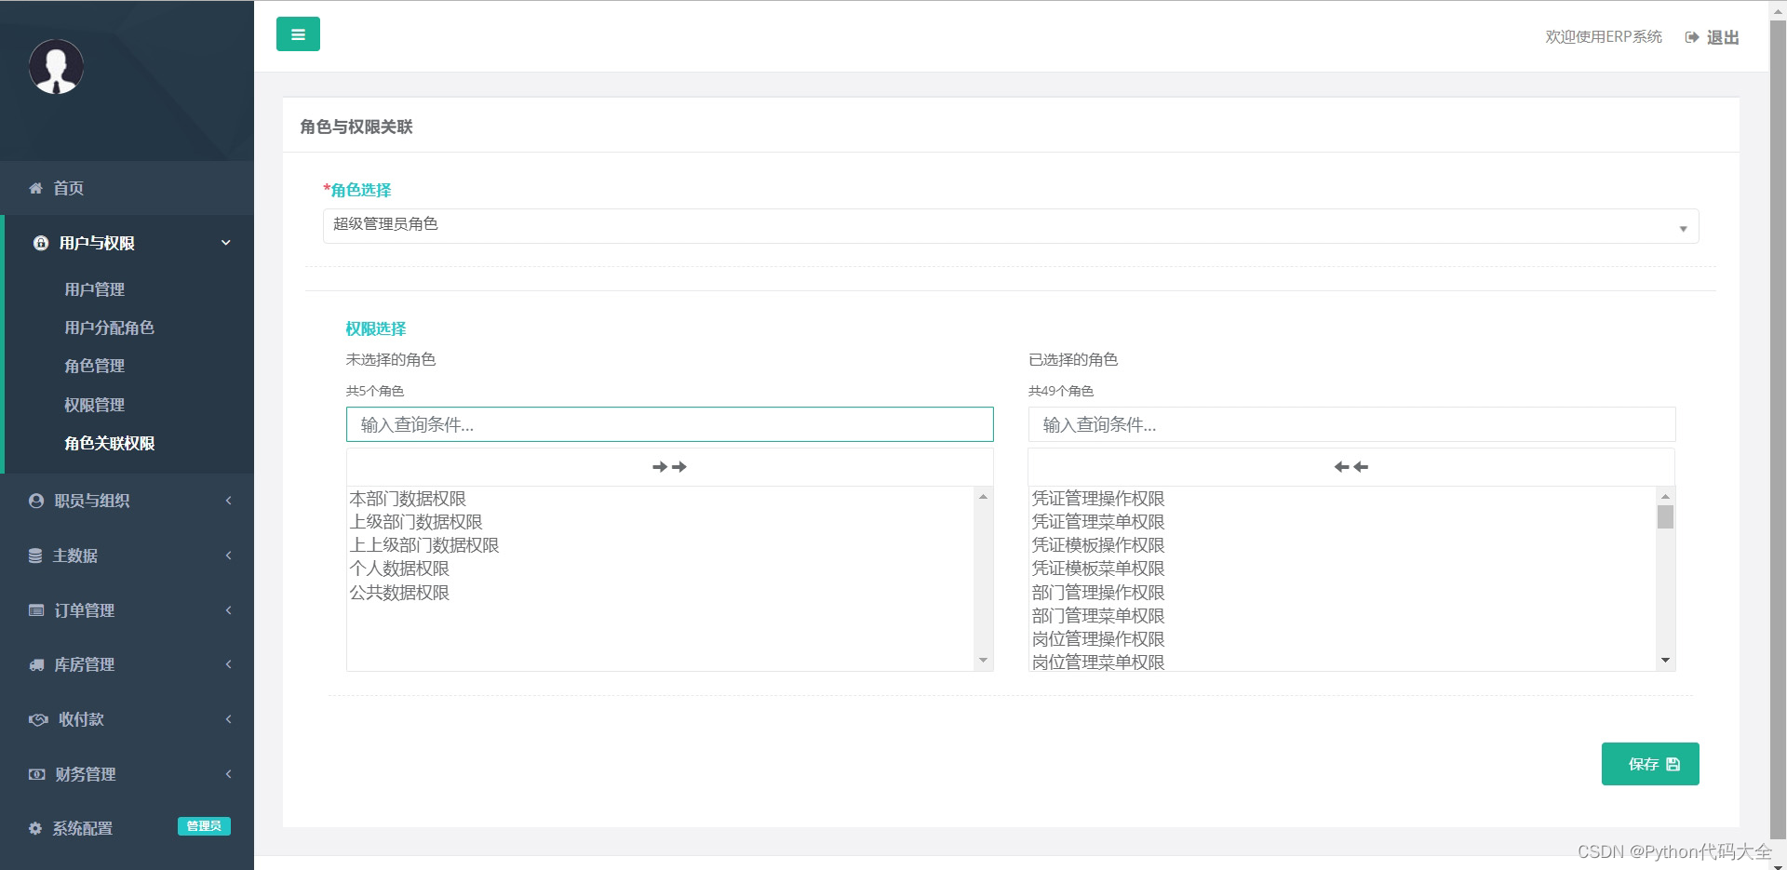1787x870 pixels.
Task: Expand the 主数据 menu chevron
Action: point(228,555)
